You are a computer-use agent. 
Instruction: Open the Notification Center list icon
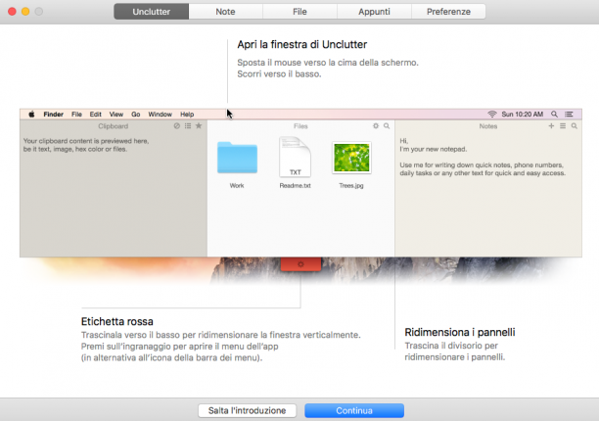coord(569,115)
